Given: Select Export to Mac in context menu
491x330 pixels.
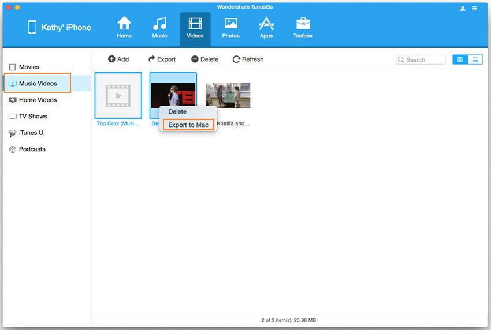Looking at the screenshot, I should [188, 125].
